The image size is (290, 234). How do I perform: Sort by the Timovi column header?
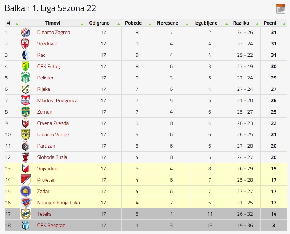tap(53, 23)
